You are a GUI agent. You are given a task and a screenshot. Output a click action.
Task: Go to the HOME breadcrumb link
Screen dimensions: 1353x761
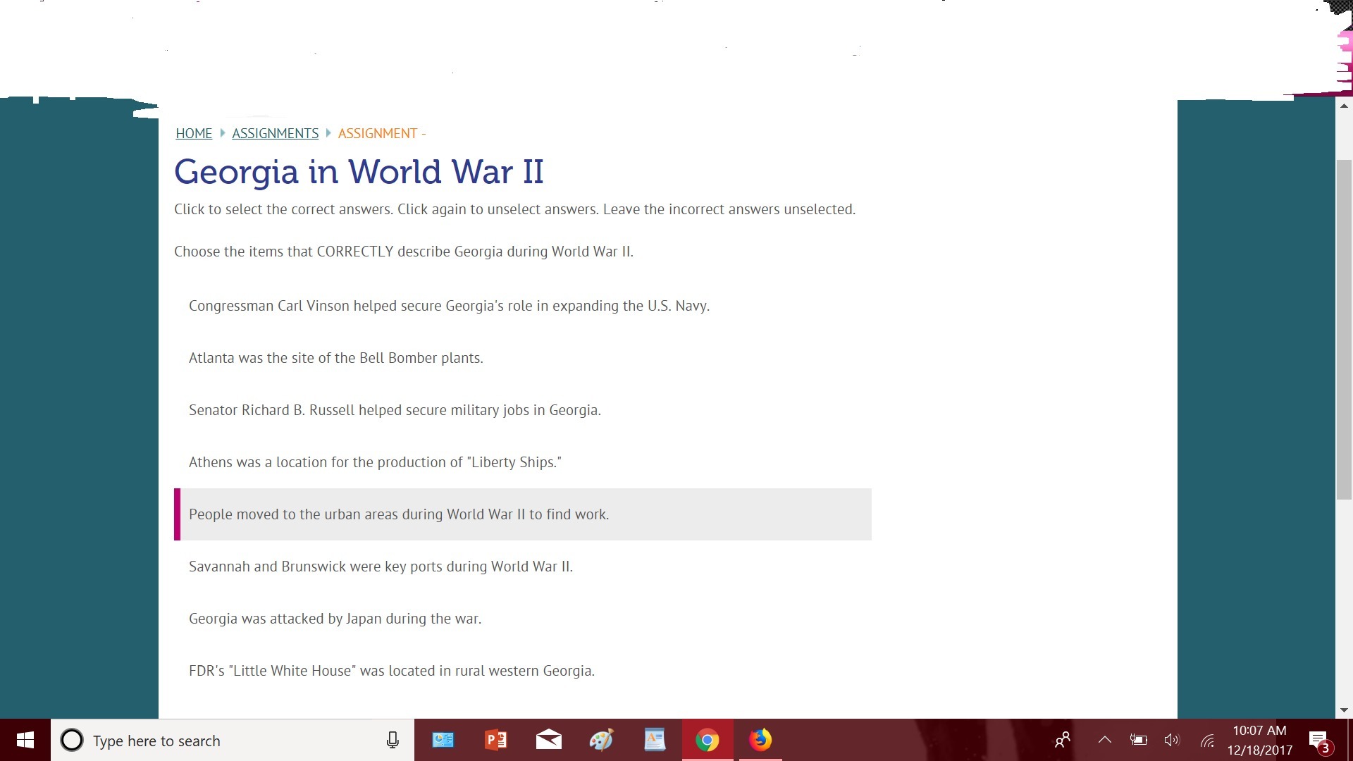point(194,133)
